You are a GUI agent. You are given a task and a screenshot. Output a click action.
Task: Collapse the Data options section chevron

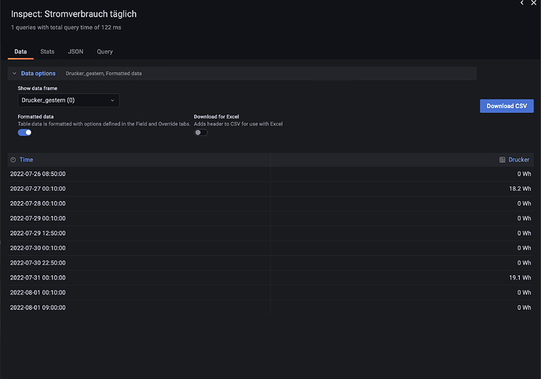click(14, 74)
